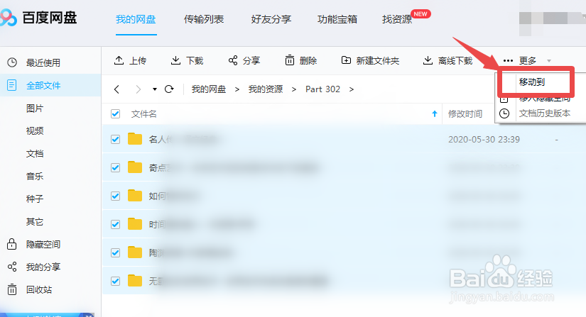Click the 离线下载 offline download icon
This screenshot has width=586, height=317.
428,60
